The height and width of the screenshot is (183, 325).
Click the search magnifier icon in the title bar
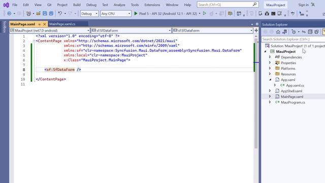coord(255,5)
